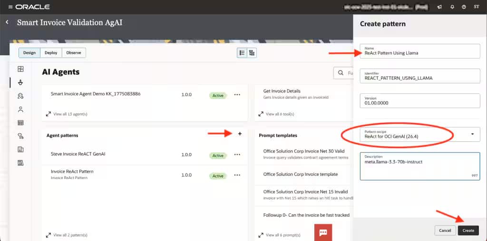Open the Pattern recipe dropdown arrow
This screenshot has width=487, height=241.
[472, 134]
